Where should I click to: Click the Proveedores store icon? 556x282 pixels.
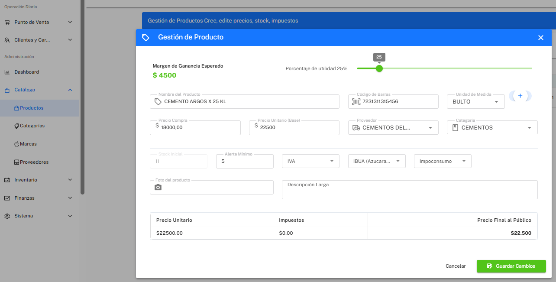(16, 162)
